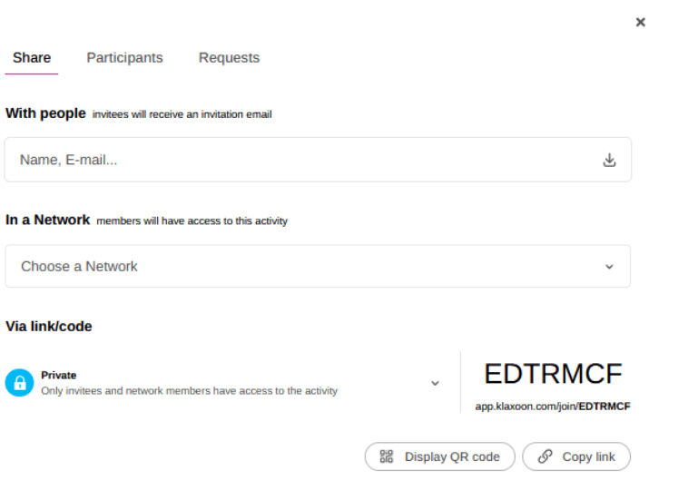Image resolution: width=678 pixels, height=490 pixels.
Task: Go to the Requests tab
Action: coord(229,58)
